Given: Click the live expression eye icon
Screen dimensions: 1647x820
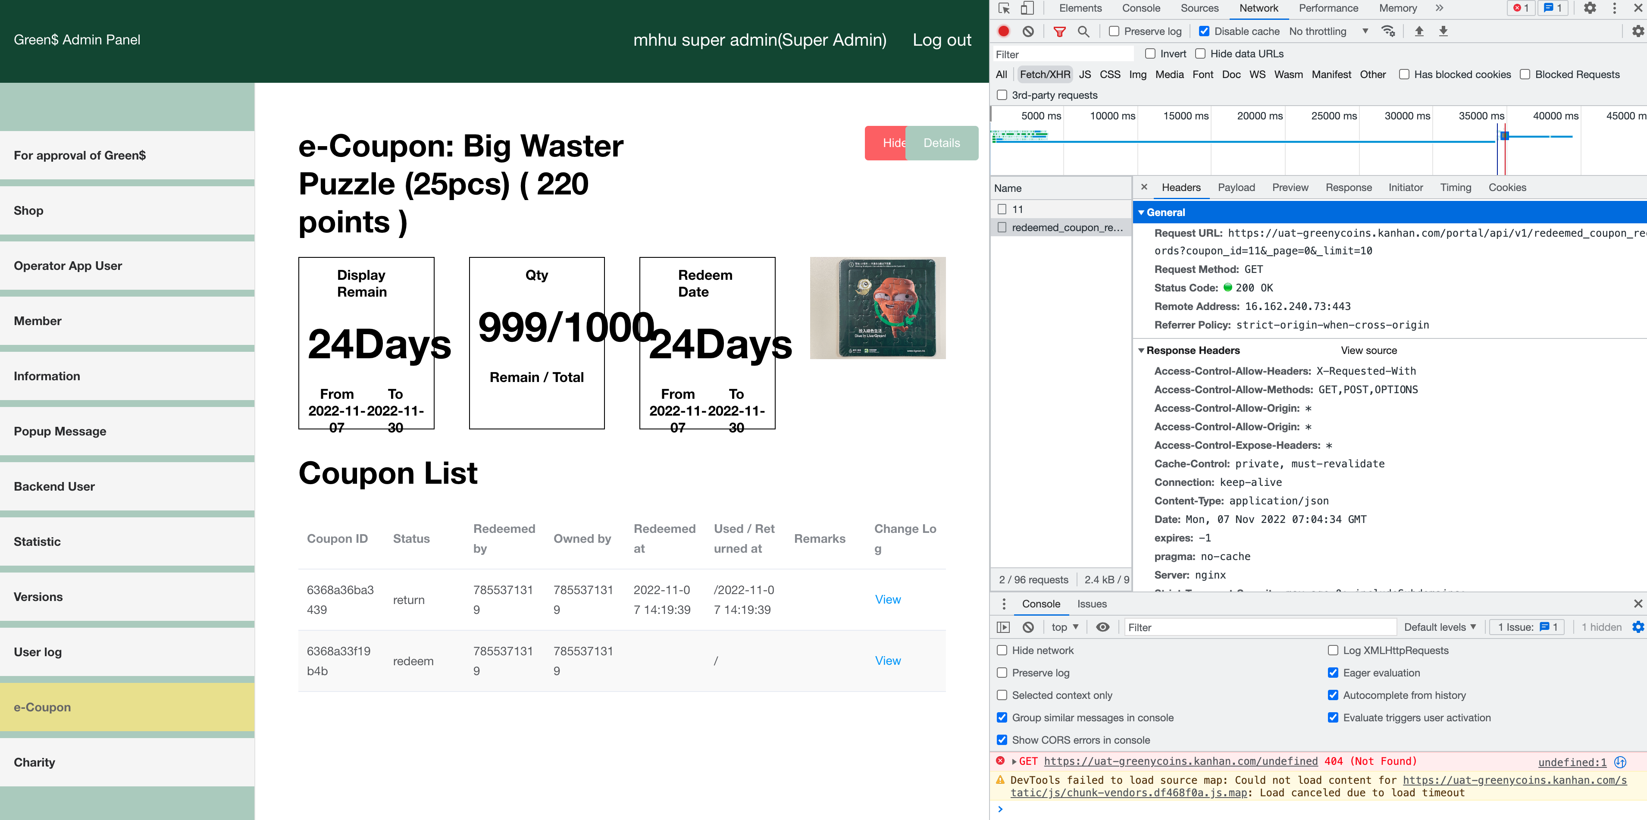Looking at the screenshot, I should tap(1103, 627).
